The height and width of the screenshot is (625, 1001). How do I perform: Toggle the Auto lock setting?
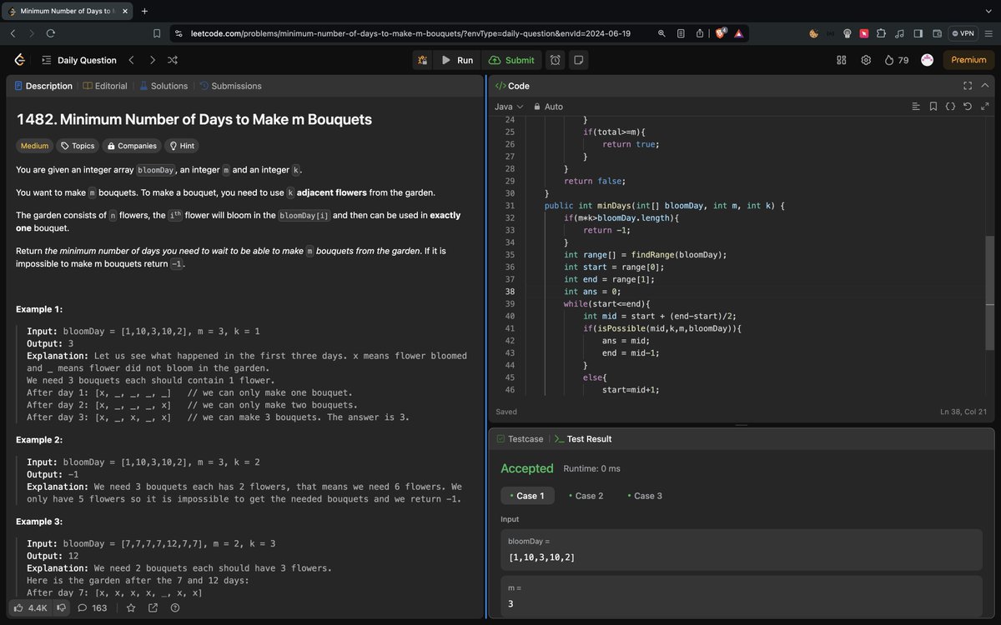click(x=548, y=107)
